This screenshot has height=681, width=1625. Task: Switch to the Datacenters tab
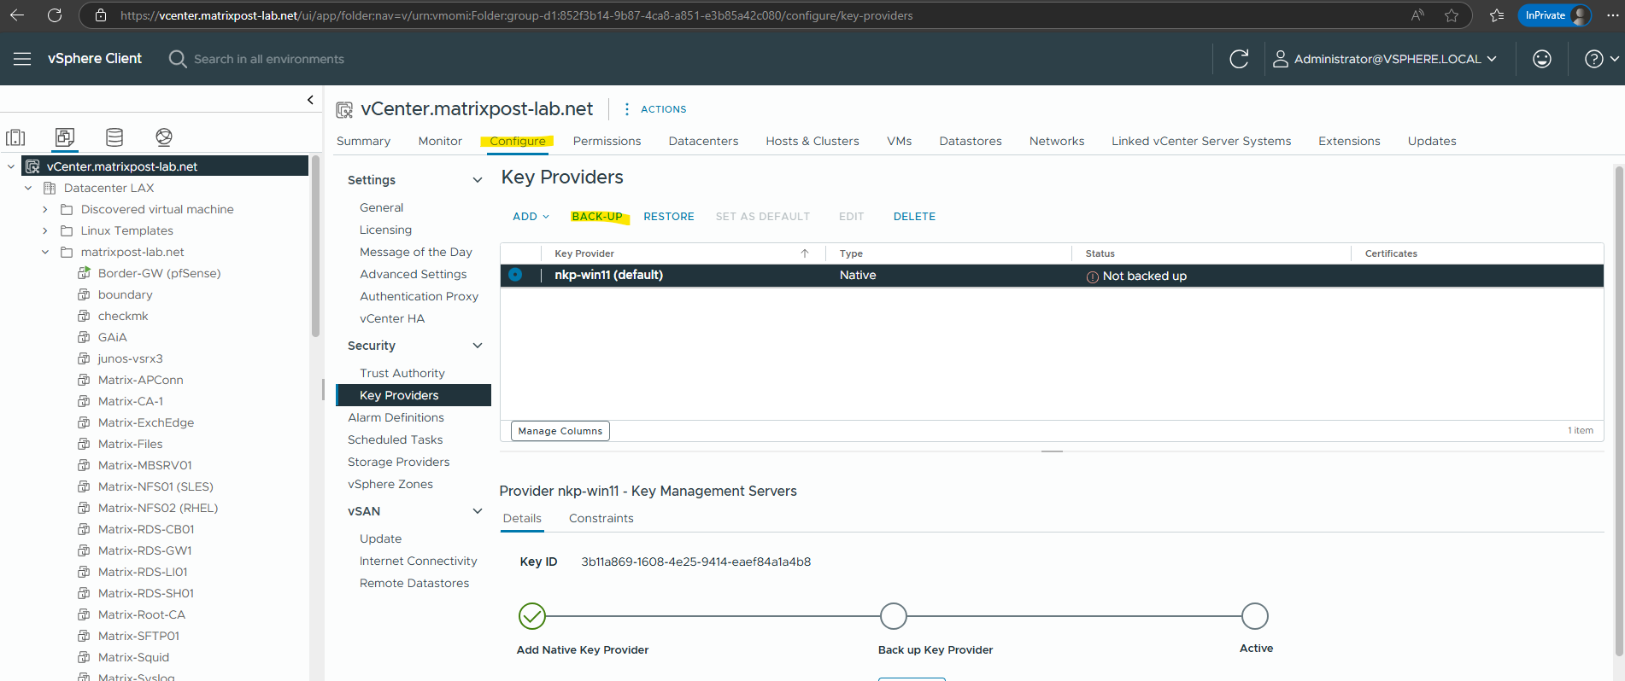pos(703,141)
